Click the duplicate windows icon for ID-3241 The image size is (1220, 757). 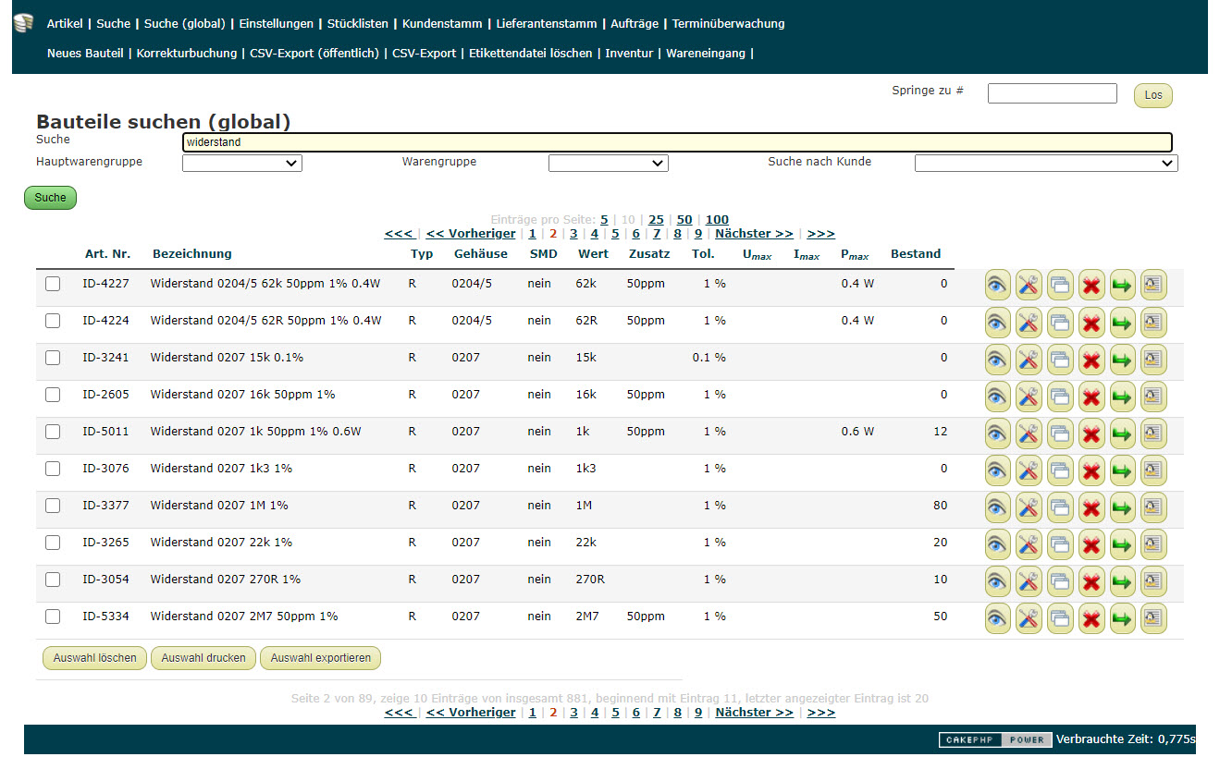pyautogui.click(x=1060, y=359)
